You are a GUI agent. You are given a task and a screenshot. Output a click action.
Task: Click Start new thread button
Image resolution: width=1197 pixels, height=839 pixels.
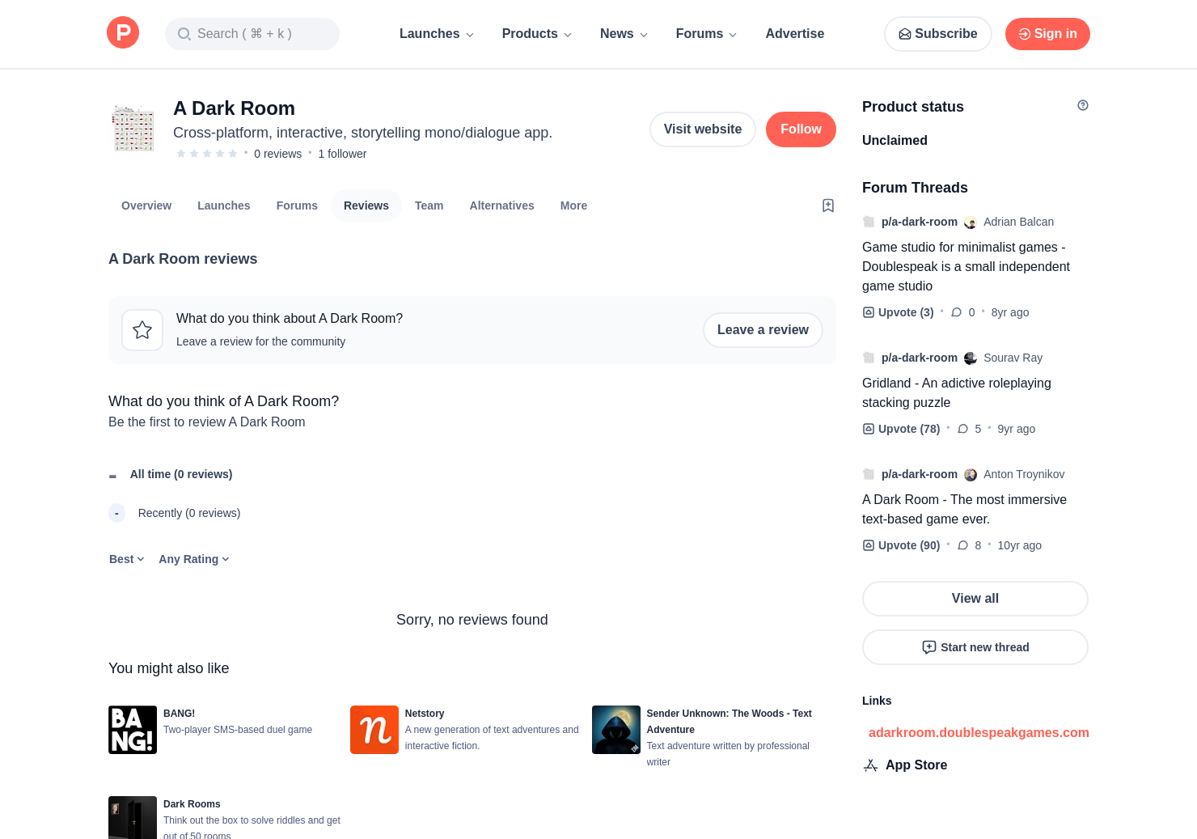click(975, 647)
